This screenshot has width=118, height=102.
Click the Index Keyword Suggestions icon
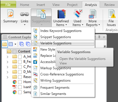(x=35, y=31)
